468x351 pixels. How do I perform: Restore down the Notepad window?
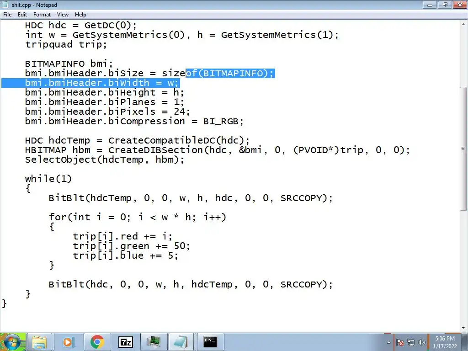[x=444, y=5]
